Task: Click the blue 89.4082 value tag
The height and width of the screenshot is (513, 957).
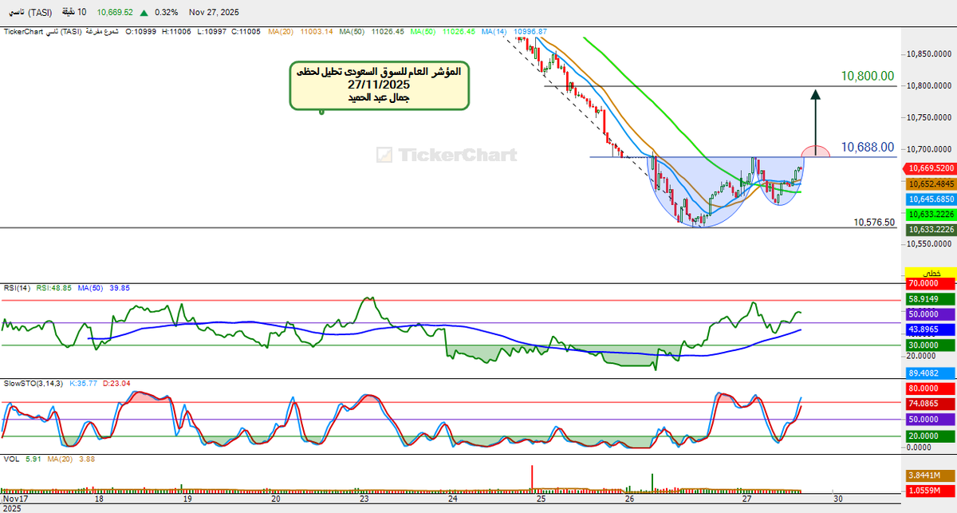Action: [930, 373]
